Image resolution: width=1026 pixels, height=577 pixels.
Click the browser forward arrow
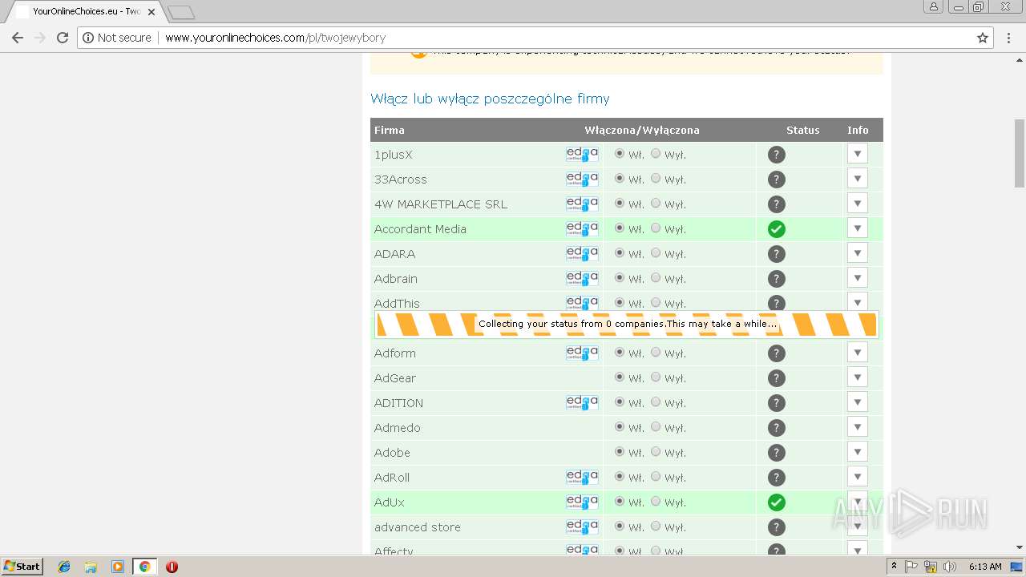tap(40, 38)
